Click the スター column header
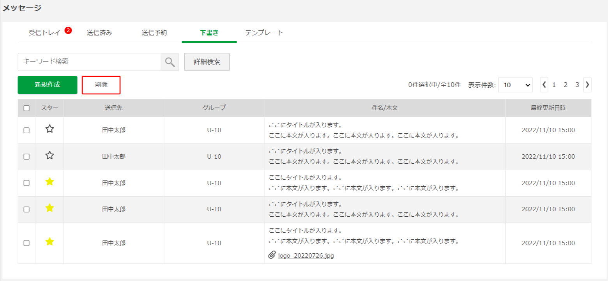608x281 pixels. click(49, 108)
